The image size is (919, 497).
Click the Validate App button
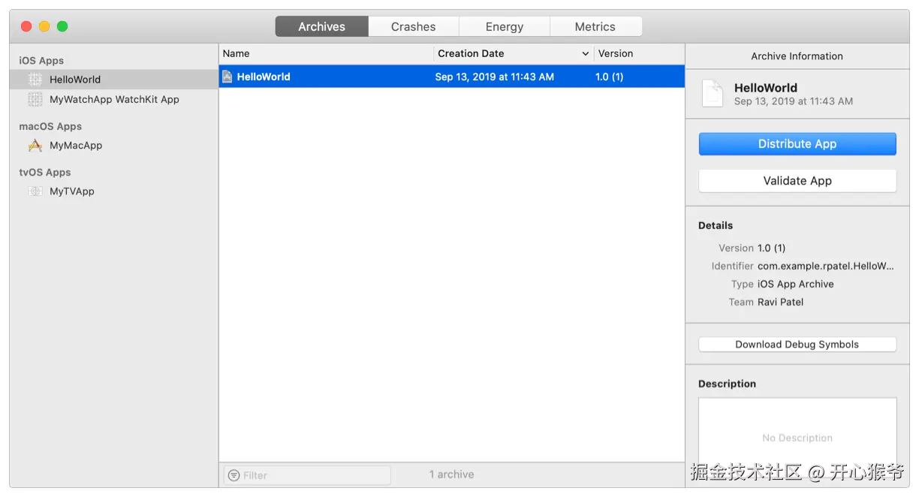(797, 181)
